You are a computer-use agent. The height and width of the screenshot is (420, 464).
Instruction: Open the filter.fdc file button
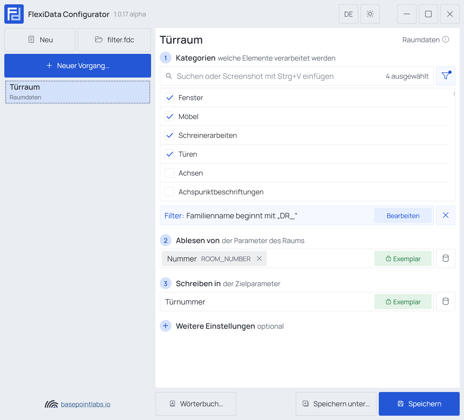click(x=114, y=40)
